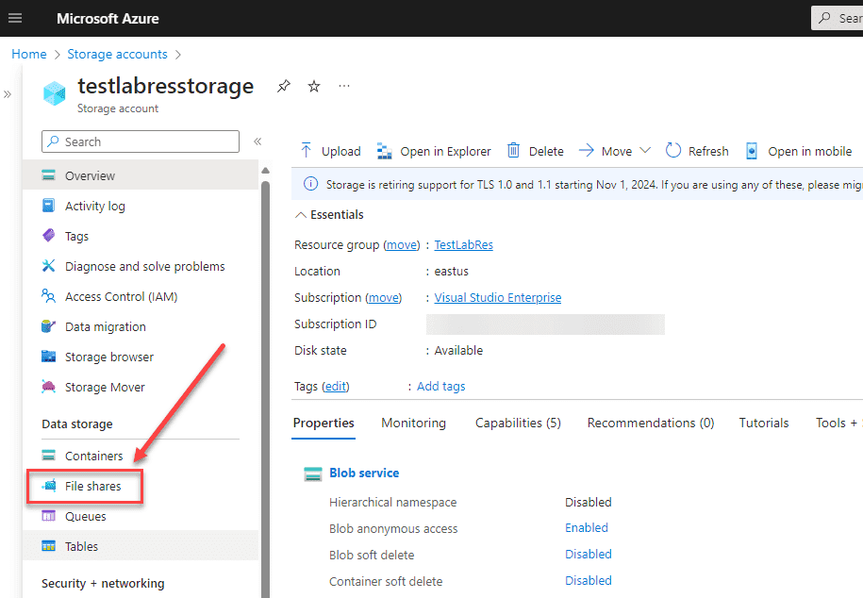Viewport: 863px width, 598px height.
Task: Click the Containers icon
Action: pos(48,456)
